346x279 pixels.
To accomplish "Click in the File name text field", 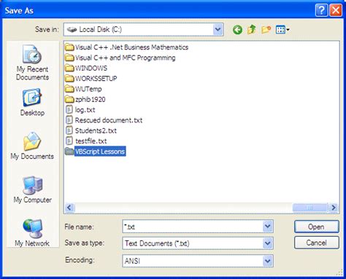I will point(193,227).
